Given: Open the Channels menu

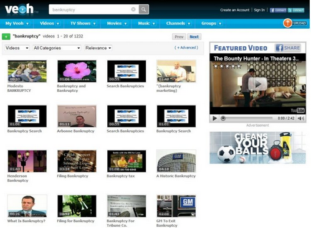Looking at the screenshot, I should [175, 23].
